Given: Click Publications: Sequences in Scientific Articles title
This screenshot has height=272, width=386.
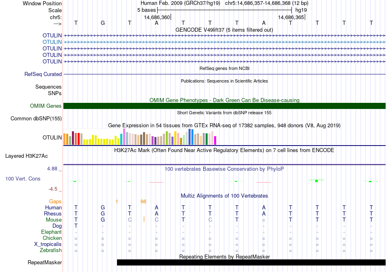Looking at the screenshot, I should [x=224, y=81].
